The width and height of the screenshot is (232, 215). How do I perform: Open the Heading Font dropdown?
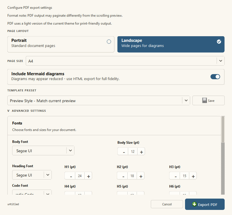[32, 175]
